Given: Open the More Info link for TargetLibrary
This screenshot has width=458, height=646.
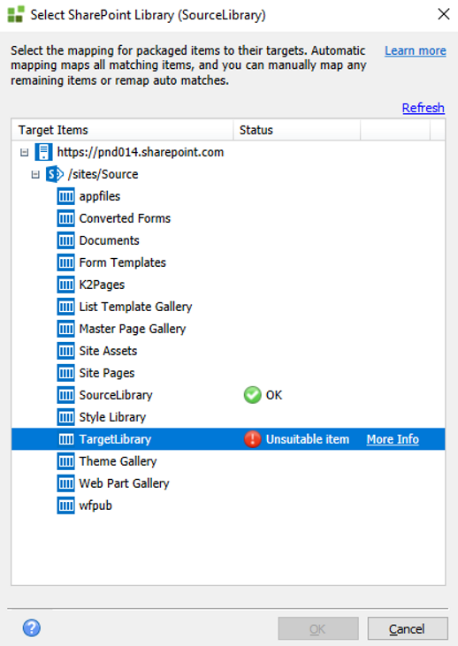Looking at the screenshot, I should 393,439.
